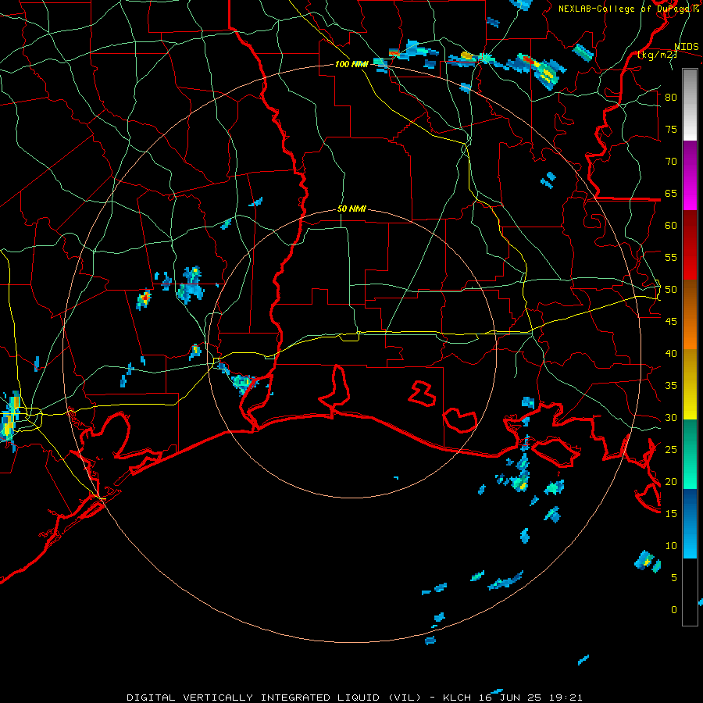703x703 pixels.
Task: Select the 15 value on the VIL scale
Action: (671, 514)
